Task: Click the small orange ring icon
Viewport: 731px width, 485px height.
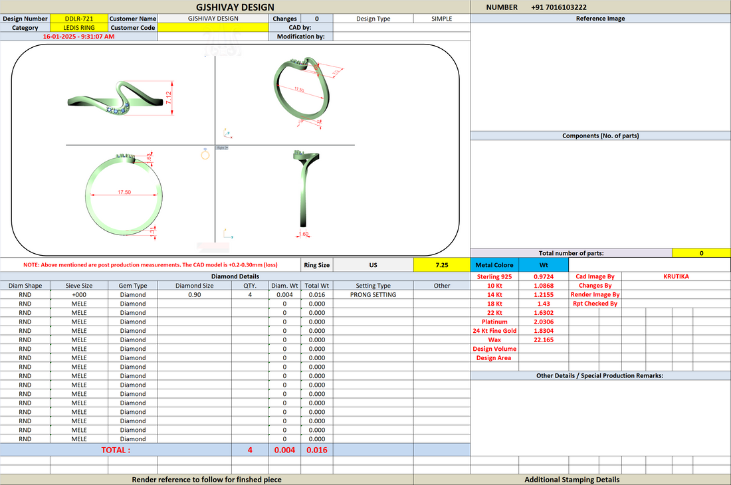Action: point(205,154)
